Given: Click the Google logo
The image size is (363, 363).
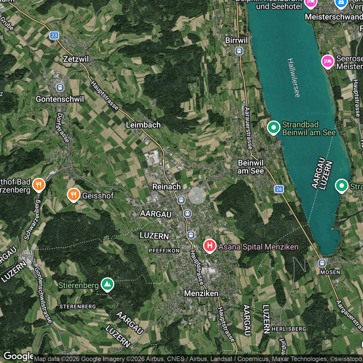Looking at the screenshot, I should click(x=19, y=356).
